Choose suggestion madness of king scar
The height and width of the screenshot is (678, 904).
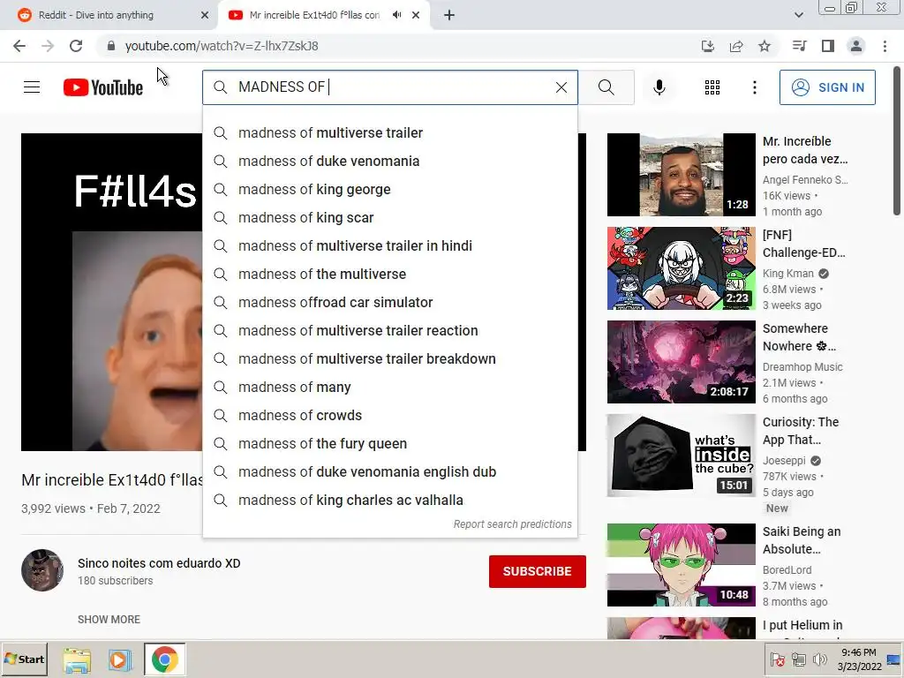(x=389, y=217)
